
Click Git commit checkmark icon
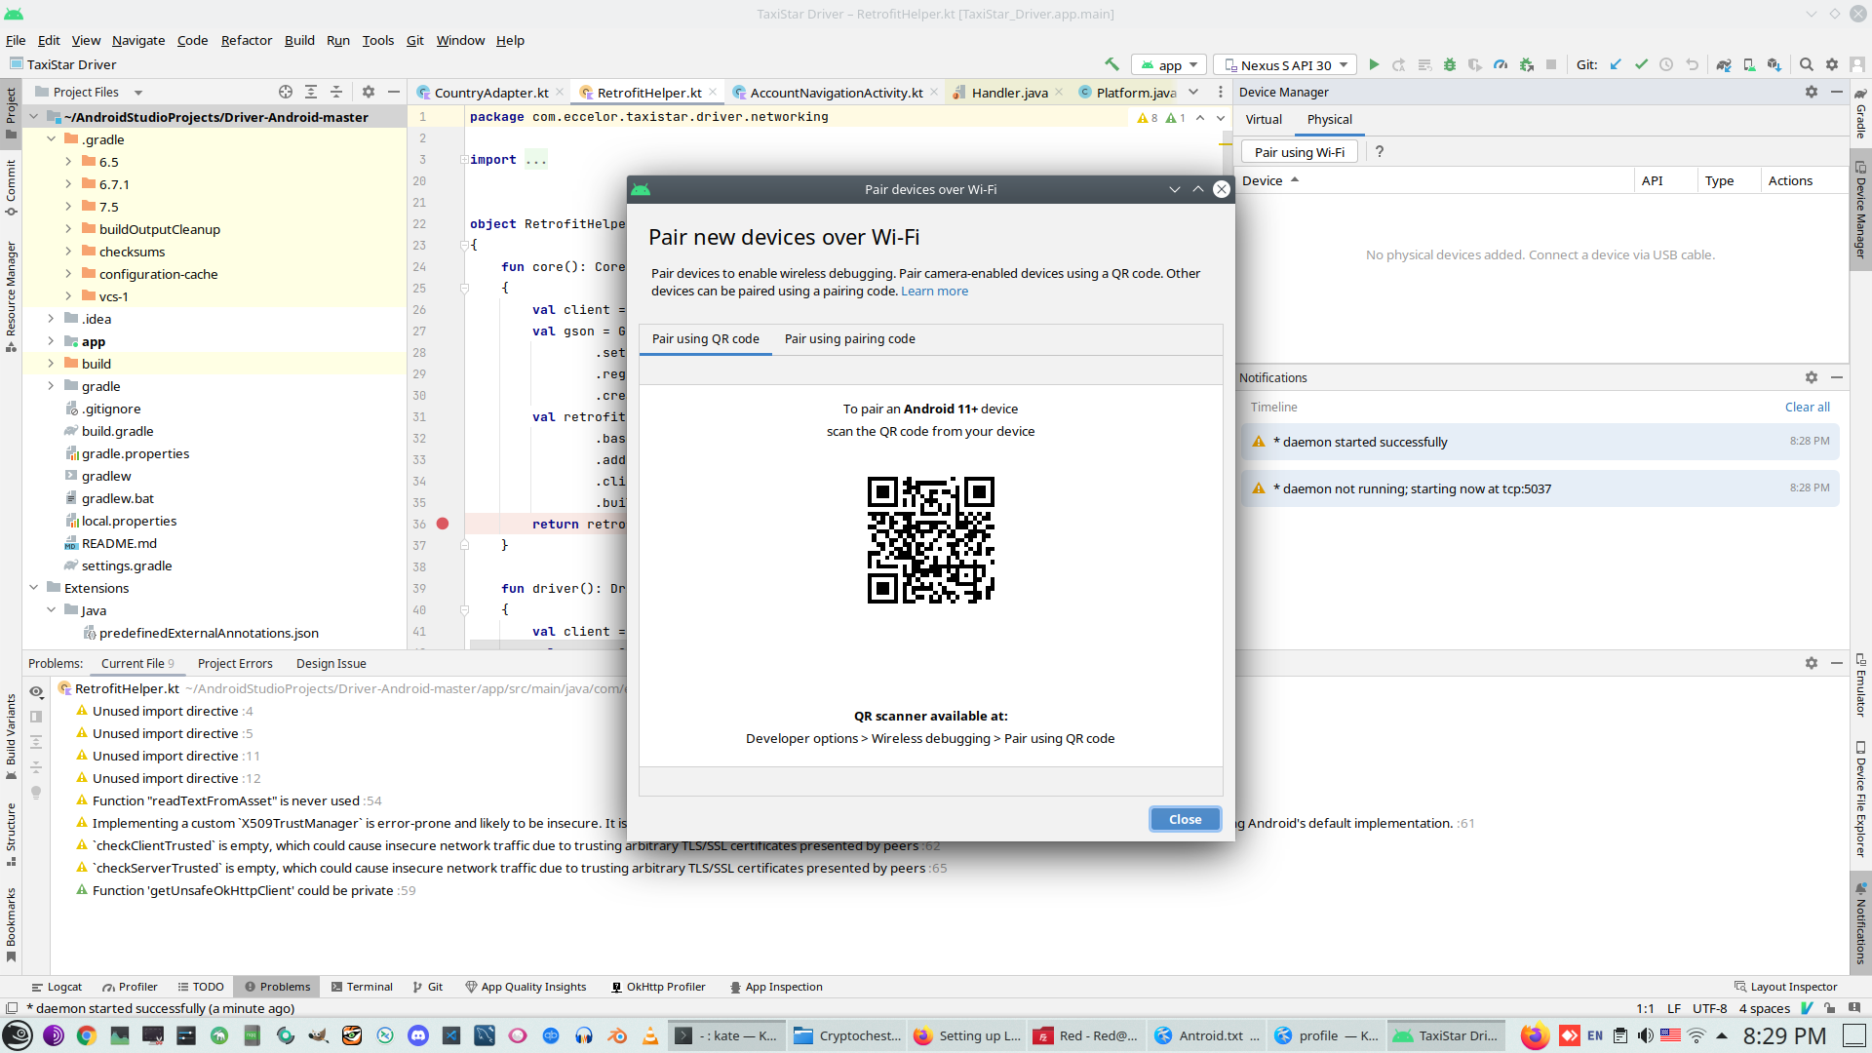(x=1641, y=64)
